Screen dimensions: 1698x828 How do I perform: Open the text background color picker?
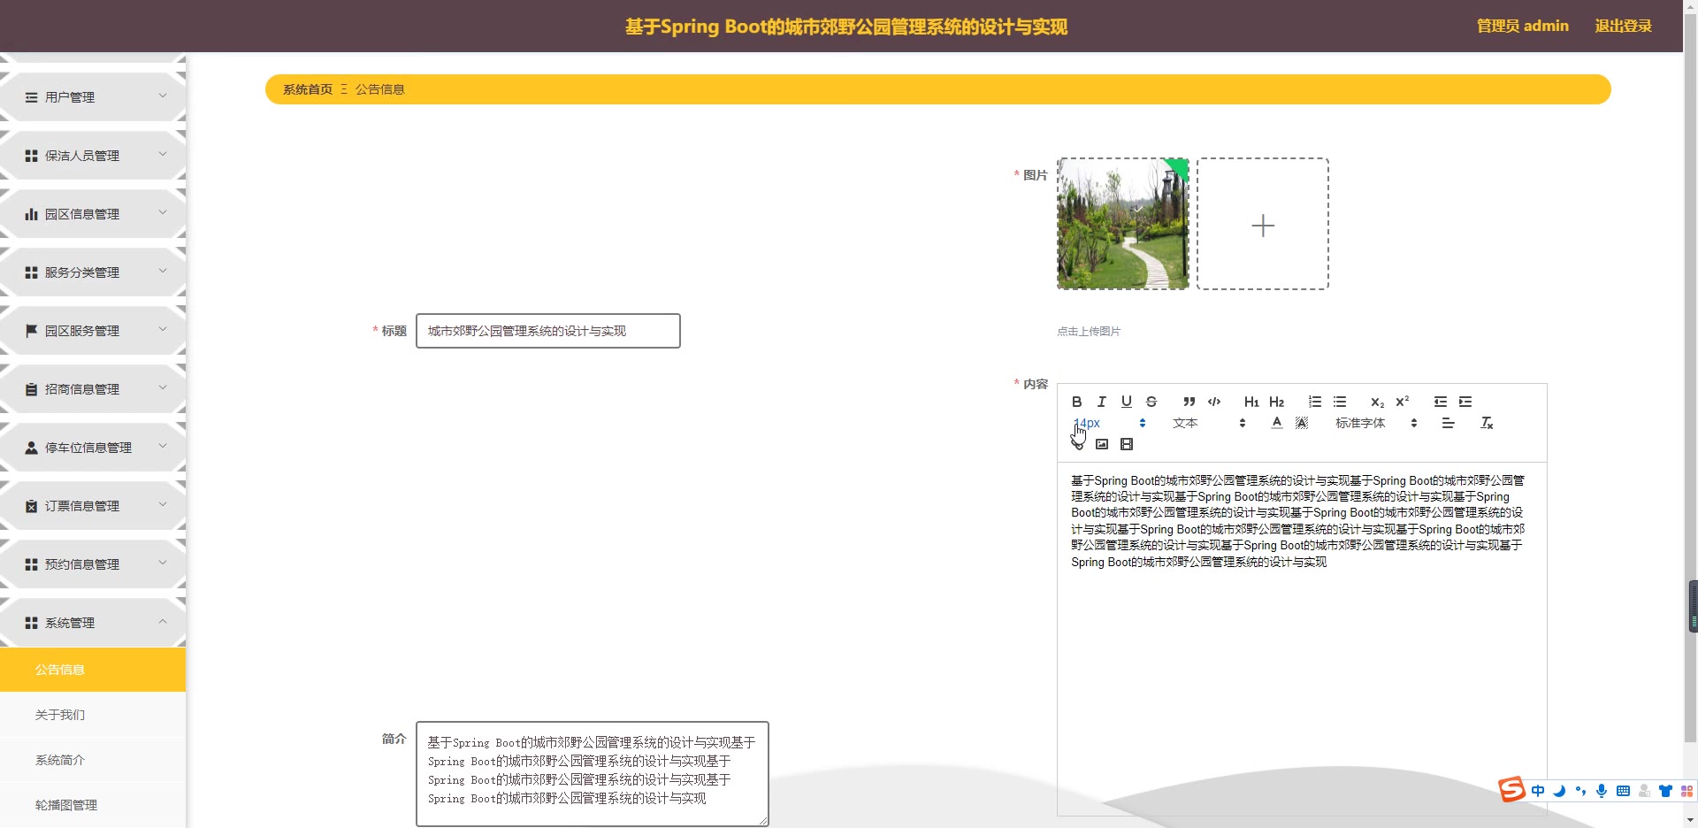pos(1301,423)
